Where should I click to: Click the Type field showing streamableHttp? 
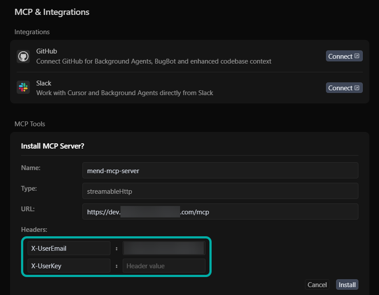point(220,191)
